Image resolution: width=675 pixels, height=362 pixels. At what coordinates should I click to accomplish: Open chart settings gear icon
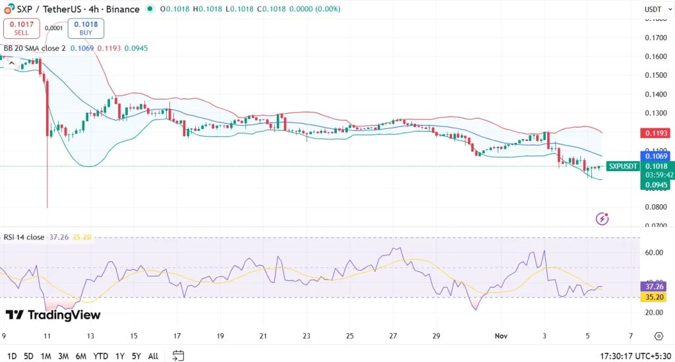click(x=658, y=336)
